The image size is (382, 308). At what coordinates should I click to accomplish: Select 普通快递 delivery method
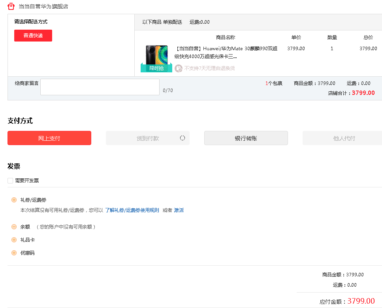click(33, 36)
